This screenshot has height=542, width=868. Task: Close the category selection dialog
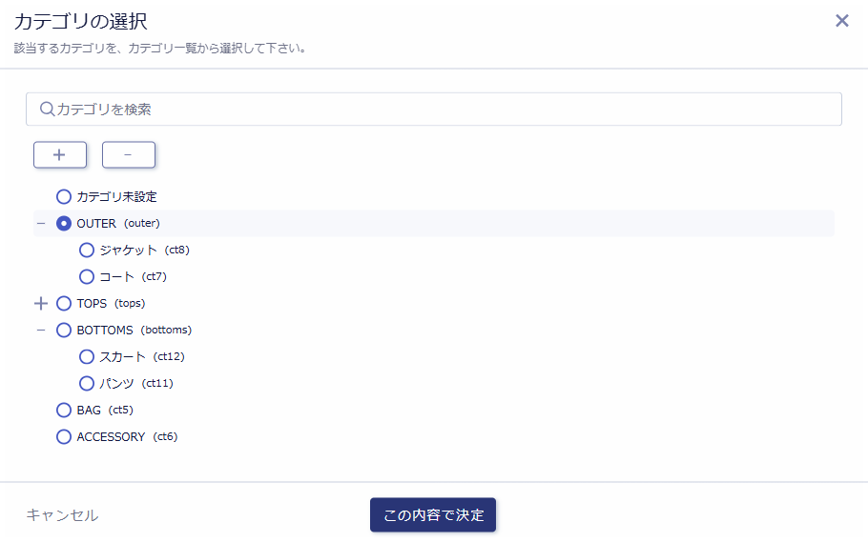pos(841,21)
